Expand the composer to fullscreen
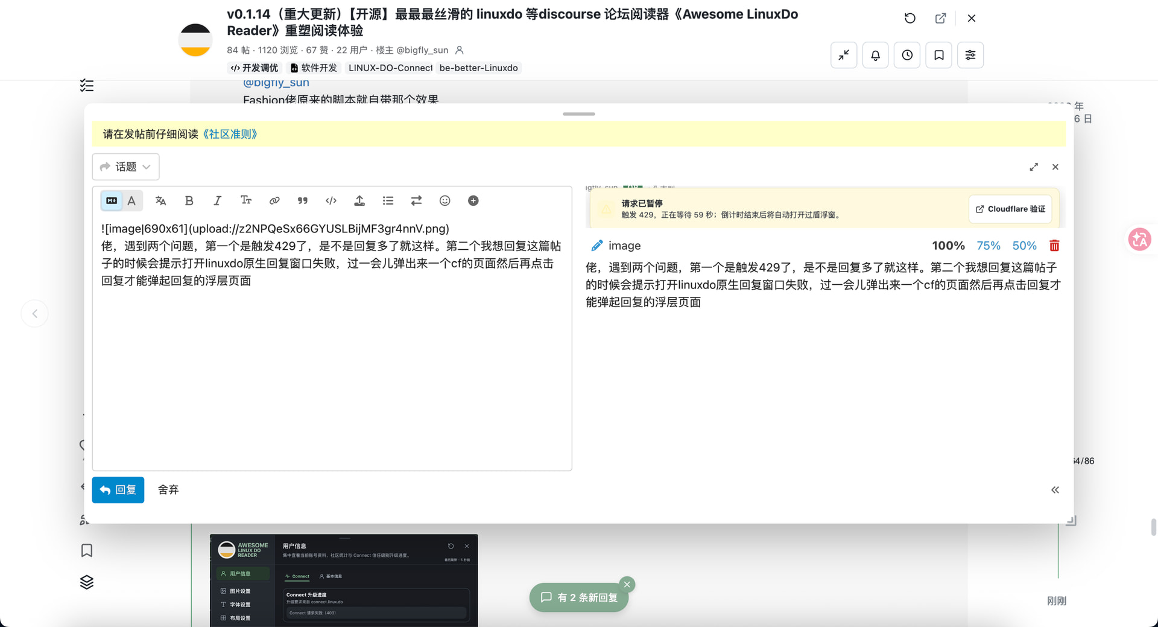 tap(1034, 167)
